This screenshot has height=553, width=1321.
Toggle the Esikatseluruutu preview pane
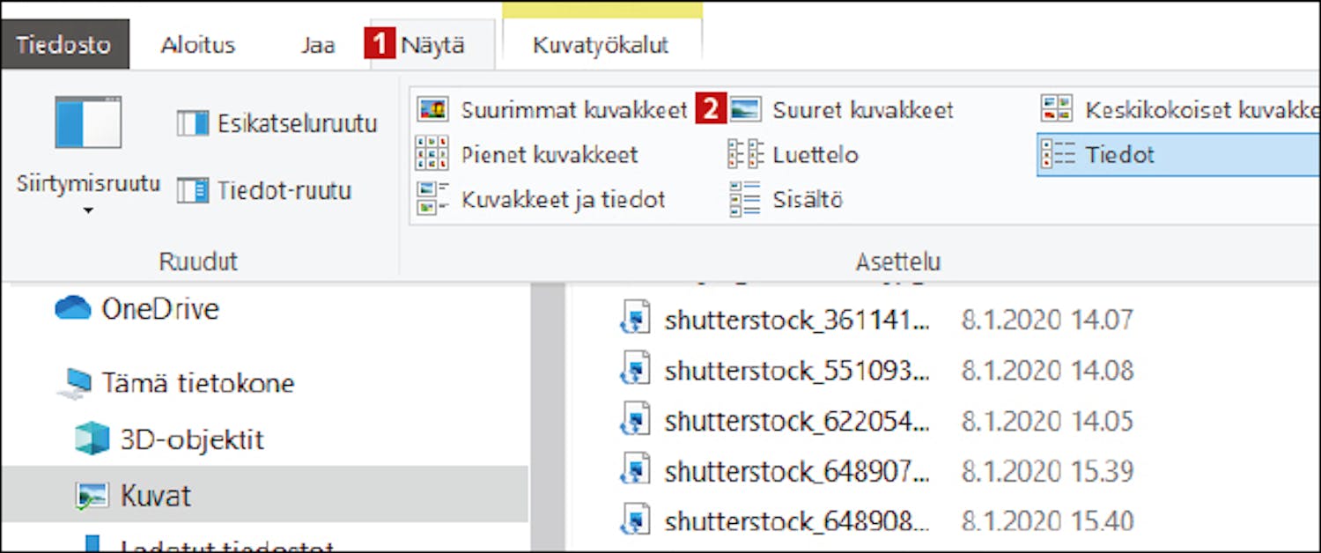point(277,123)
